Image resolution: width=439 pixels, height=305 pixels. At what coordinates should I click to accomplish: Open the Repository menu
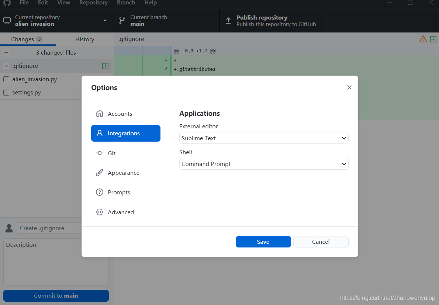[93, 3]
